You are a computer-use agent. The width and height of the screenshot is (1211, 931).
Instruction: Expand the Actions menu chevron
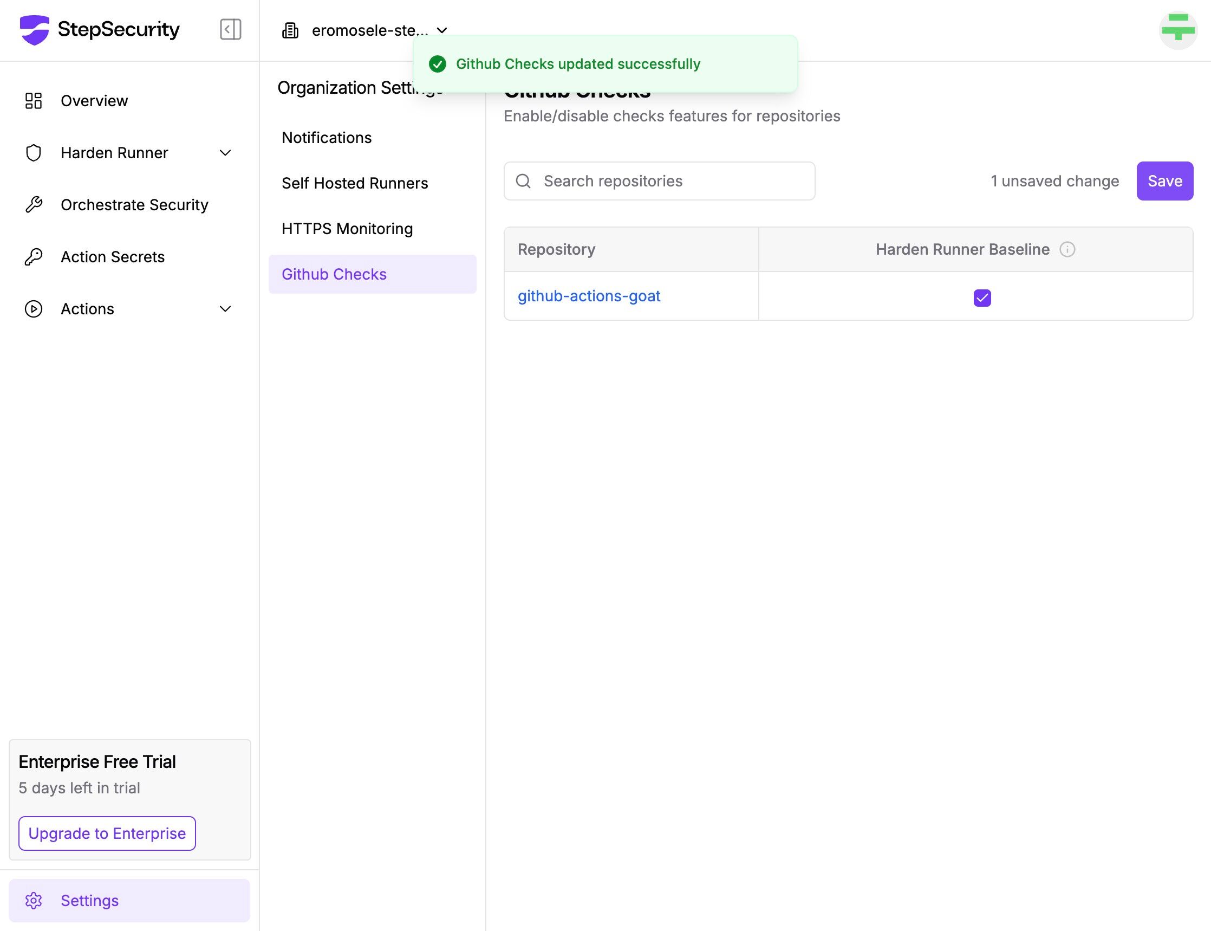225,309
